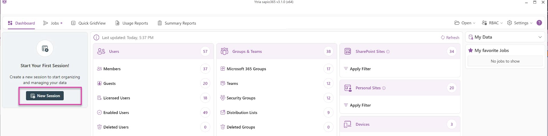The width and height of the screenshot is (548, 136).
Task: Open the Usage Reports tab
Action: tap(132, 23)
